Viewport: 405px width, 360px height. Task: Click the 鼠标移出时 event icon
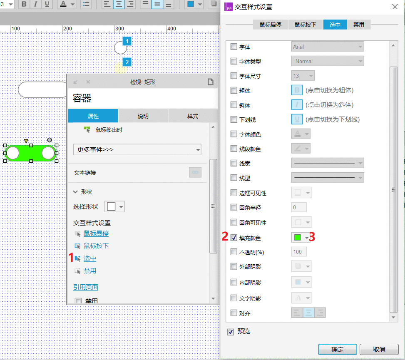[x=87, y=129]
